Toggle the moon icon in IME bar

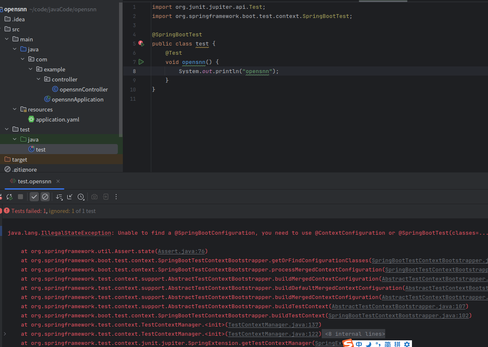tap(369, 344)
